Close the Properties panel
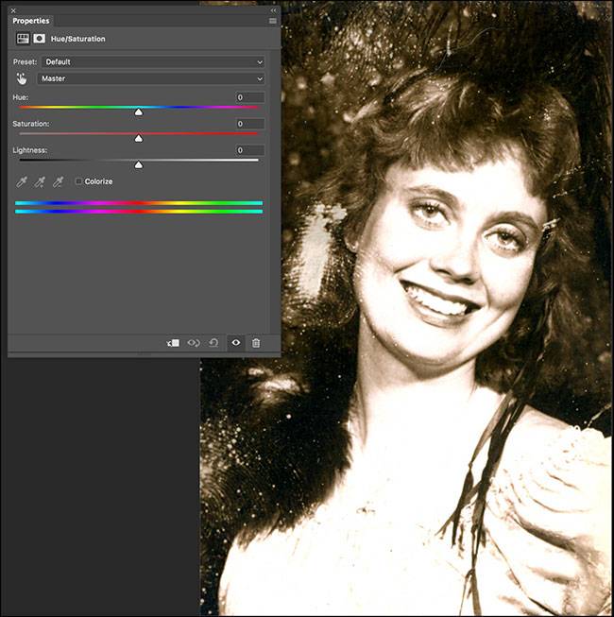The image size is (614, 617). [x=13, y=10]
